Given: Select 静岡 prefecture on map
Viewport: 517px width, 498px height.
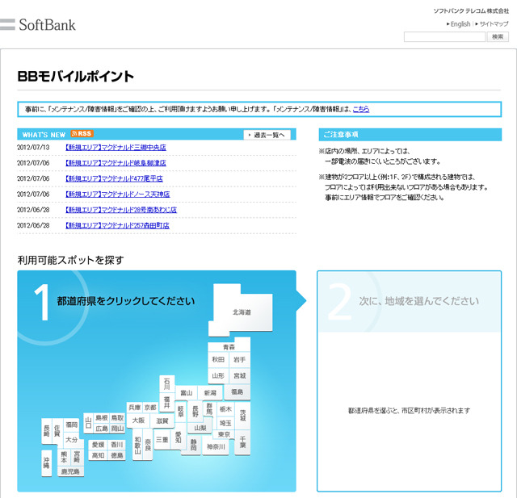Looking at the screenshot, I should [194, 445].
